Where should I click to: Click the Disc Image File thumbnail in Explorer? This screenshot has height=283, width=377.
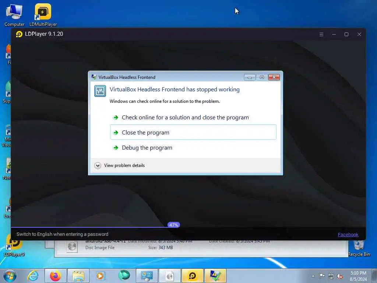click(x=72, y=247)
